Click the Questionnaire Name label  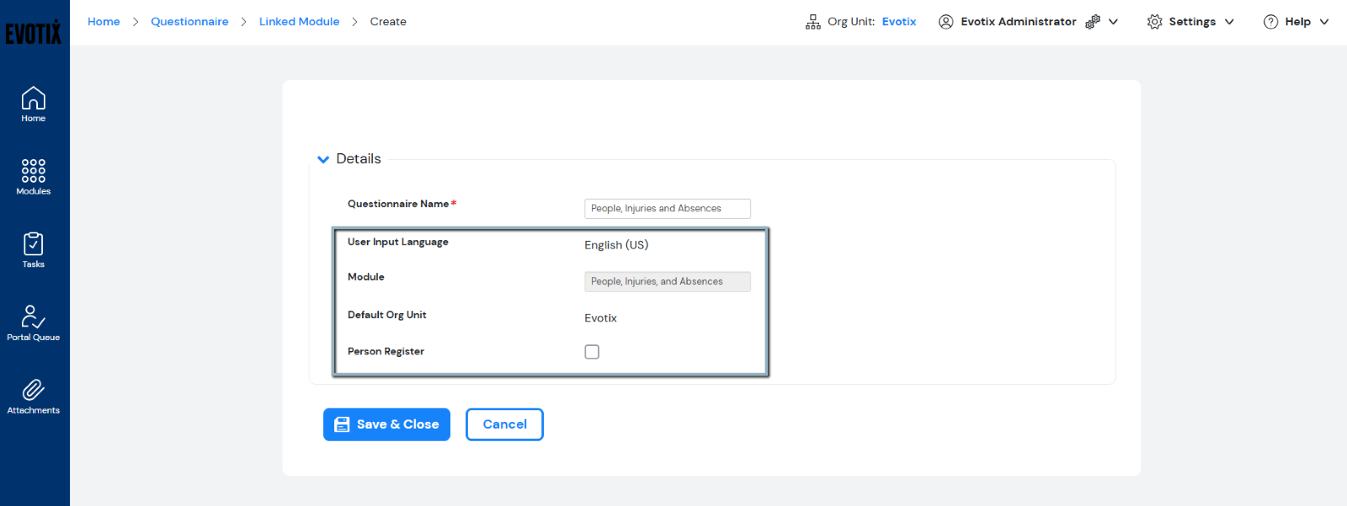(x=398, y=204)
